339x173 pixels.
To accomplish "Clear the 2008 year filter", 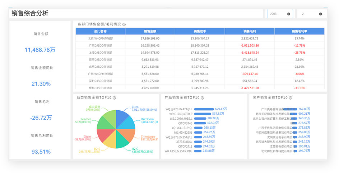I will pyautogui.click(x=289, y=14).
